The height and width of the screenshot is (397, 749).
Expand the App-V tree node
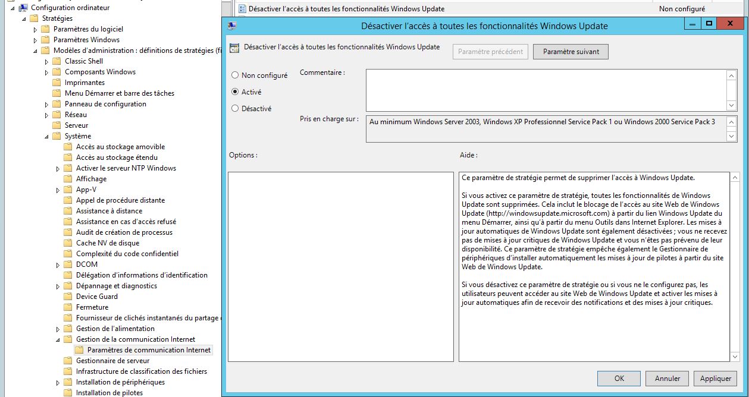click(x=58, y=190)
